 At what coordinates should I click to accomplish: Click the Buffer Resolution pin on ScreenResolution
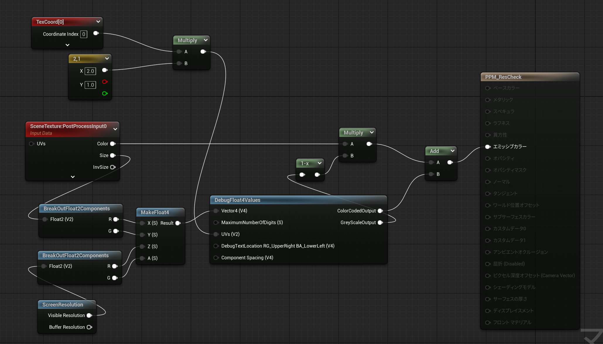(89, 327)
